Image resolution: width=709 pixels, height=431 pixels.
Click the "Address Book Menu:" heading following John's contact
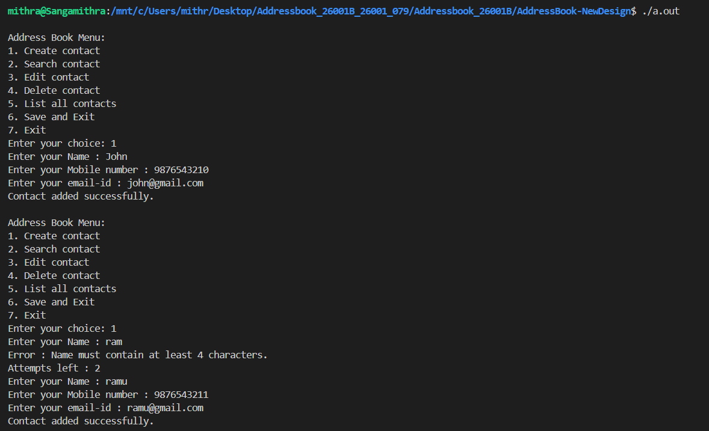click(56, 223)
